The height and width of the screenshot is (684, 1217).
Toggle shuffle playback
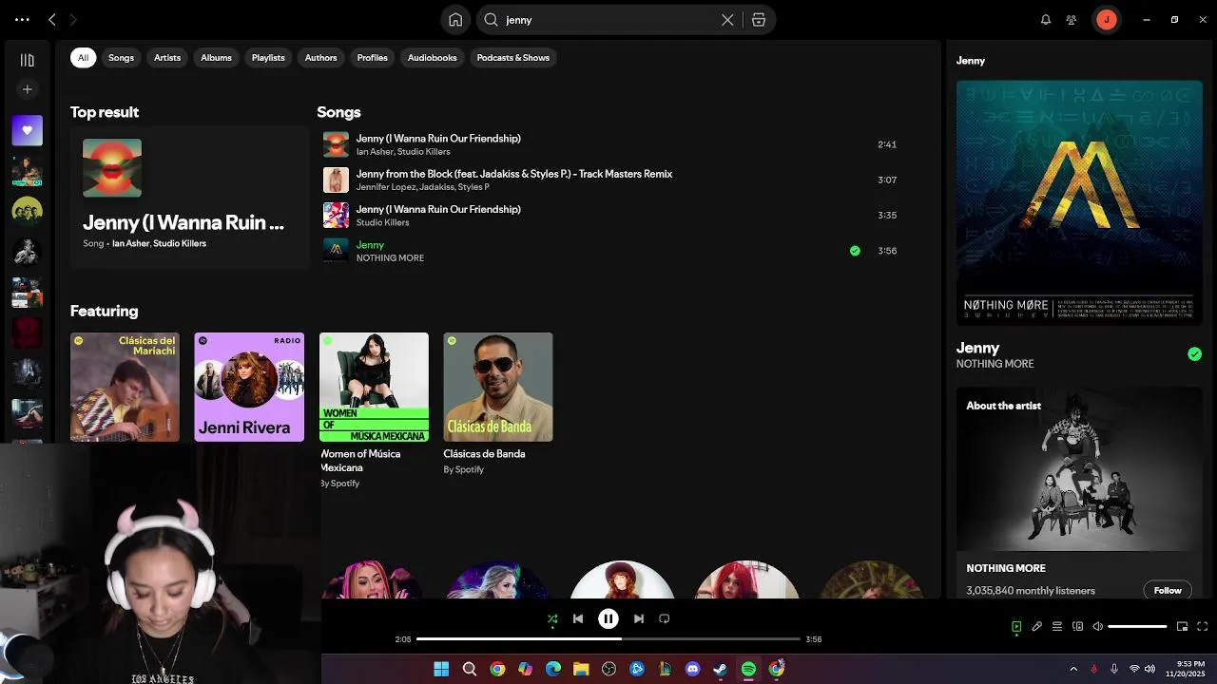click(x=552, y=619)
